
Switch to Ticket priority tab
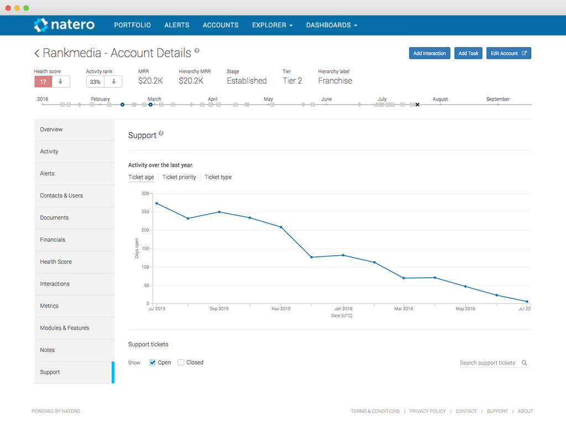click(x=179, y=177)
